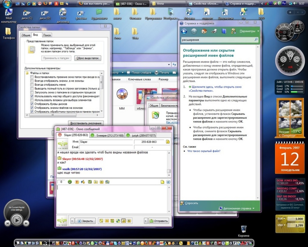Open диск (C) desktop shortcut
Screen dimensions: 308x247
point(27,15)
